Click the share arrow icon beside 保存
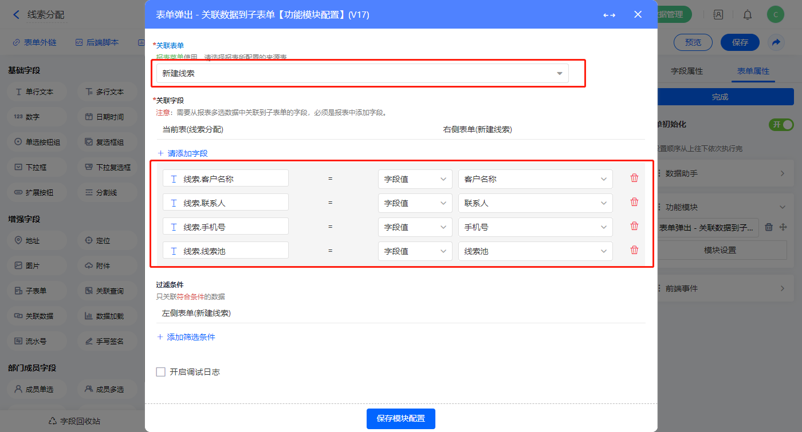The width and height of the screenshot is (802, 432). pos(776,42)
